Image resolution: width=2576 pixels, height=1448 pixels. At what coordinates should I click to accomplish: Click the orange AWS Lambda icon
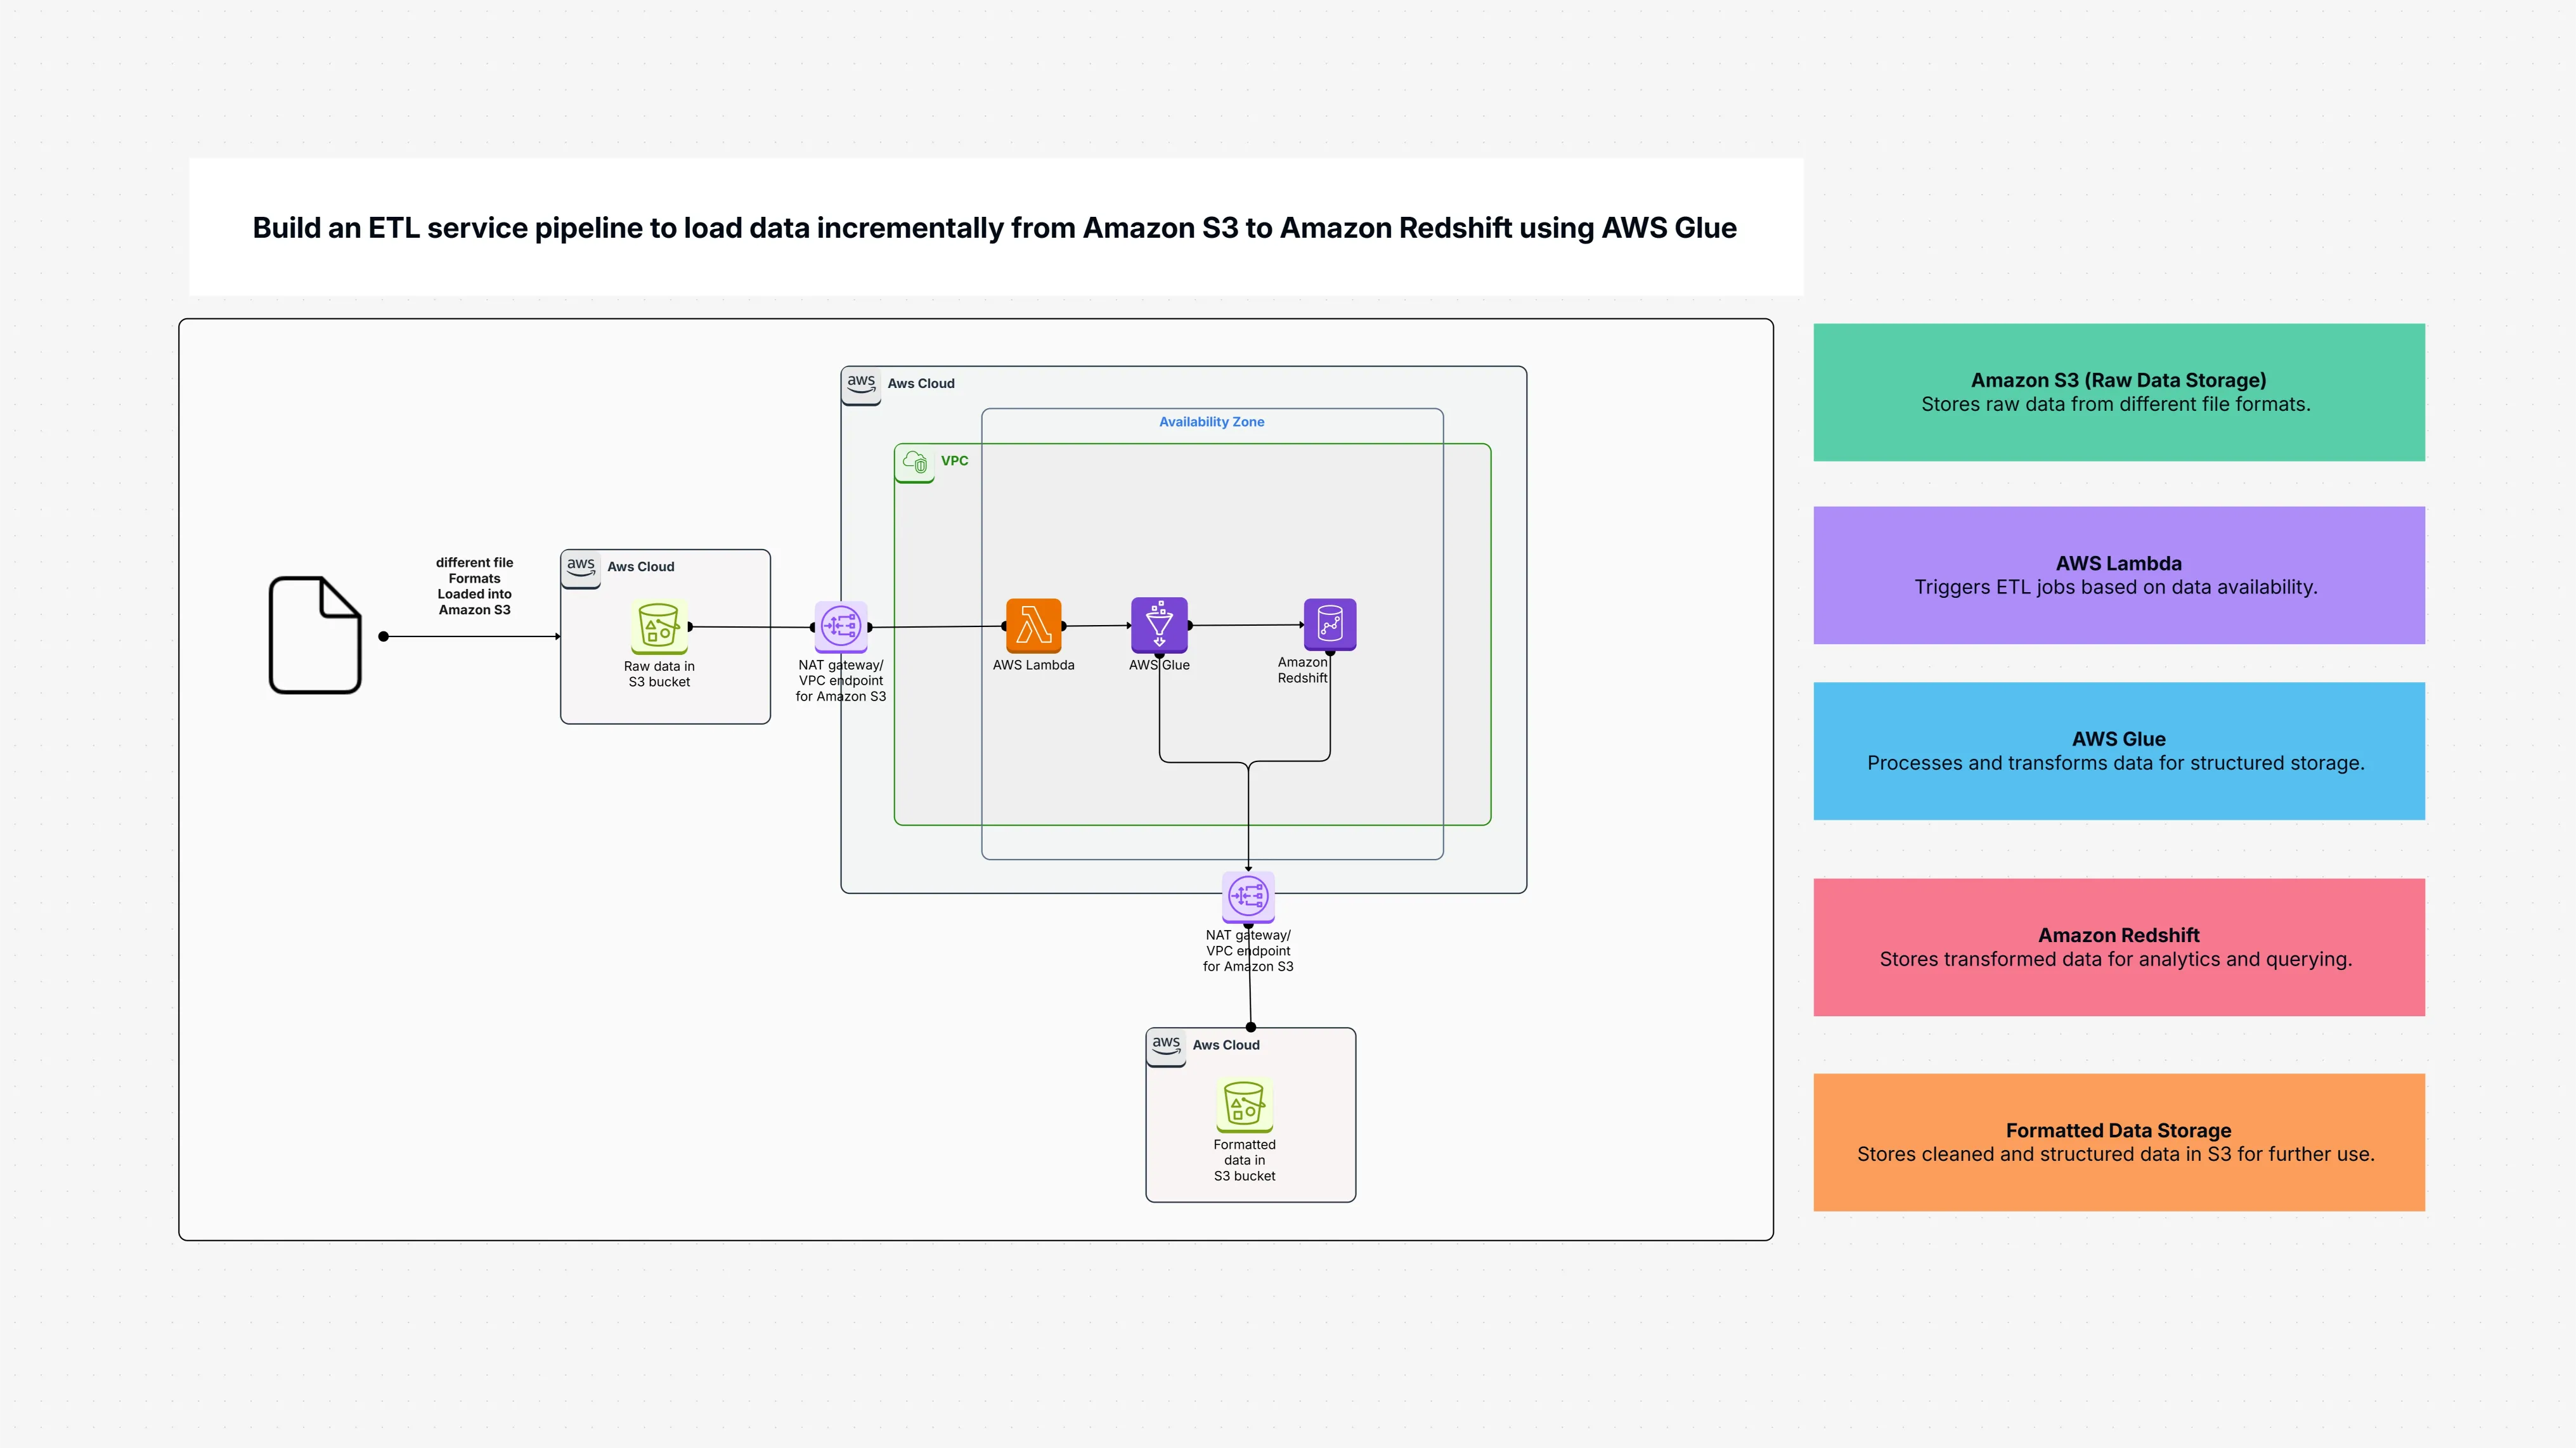(1033, 626)
